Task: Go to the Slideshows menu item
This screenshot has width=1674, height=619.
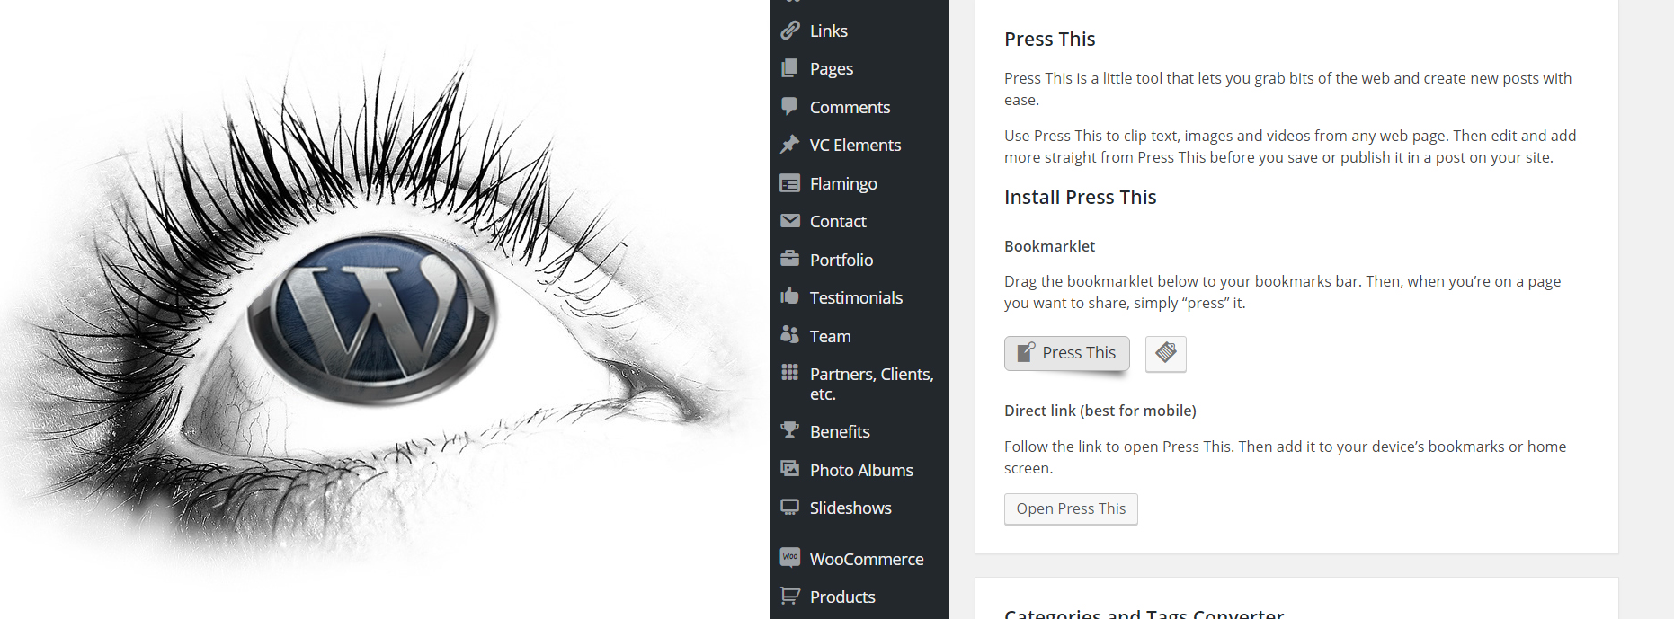Action: tap(850, 508)
